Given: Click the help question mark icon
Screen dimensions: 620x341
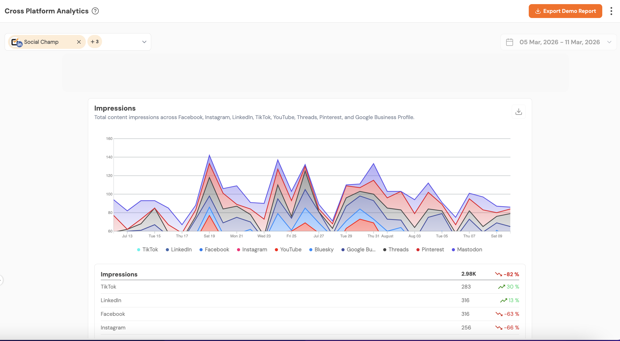Looking at the screenshot, I should [95, 11].
